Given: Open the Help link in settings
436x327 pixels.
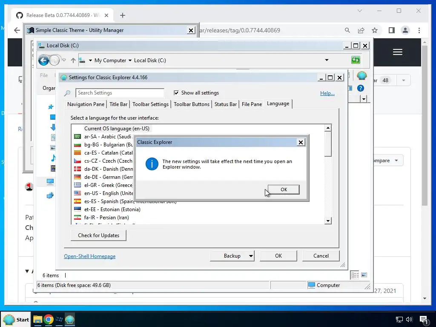Looking at the screenshot, I should tap(327, 93).
